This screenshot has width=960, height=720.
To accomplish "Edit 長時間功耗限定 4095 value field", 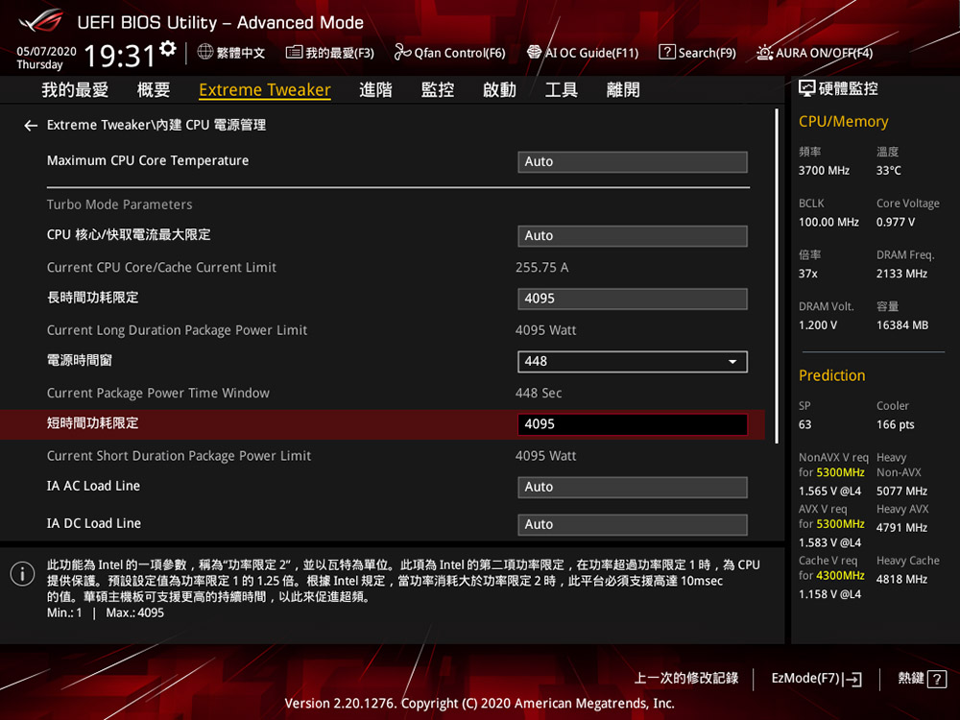I will point(633,299).
